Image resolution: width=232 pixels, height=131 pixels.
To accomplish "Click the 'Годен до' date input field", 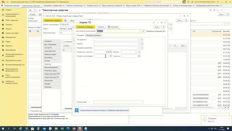I will [129, 56].
